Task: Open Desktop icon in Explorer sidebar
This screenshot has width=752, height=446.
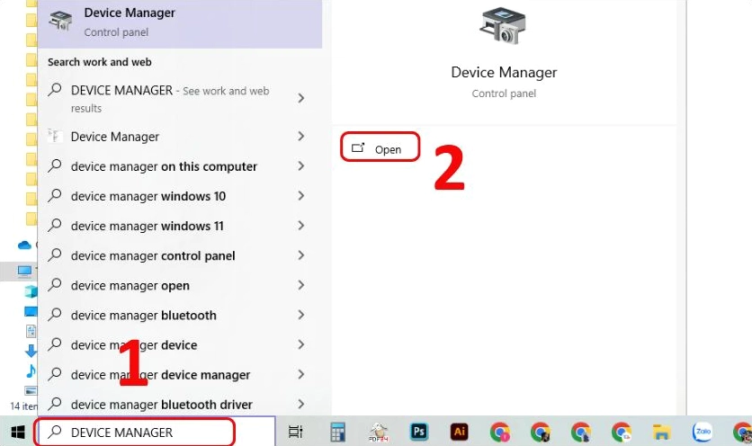Action: pyautogui.click(x=31, y=312)
